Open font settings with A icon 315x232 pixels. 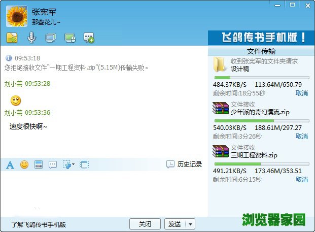pyautogui.click(x=10, y=164)
